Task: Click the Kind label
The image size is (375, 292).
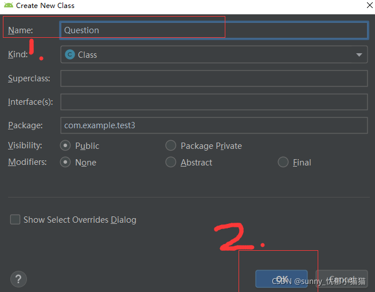Action: pos(18,54)
